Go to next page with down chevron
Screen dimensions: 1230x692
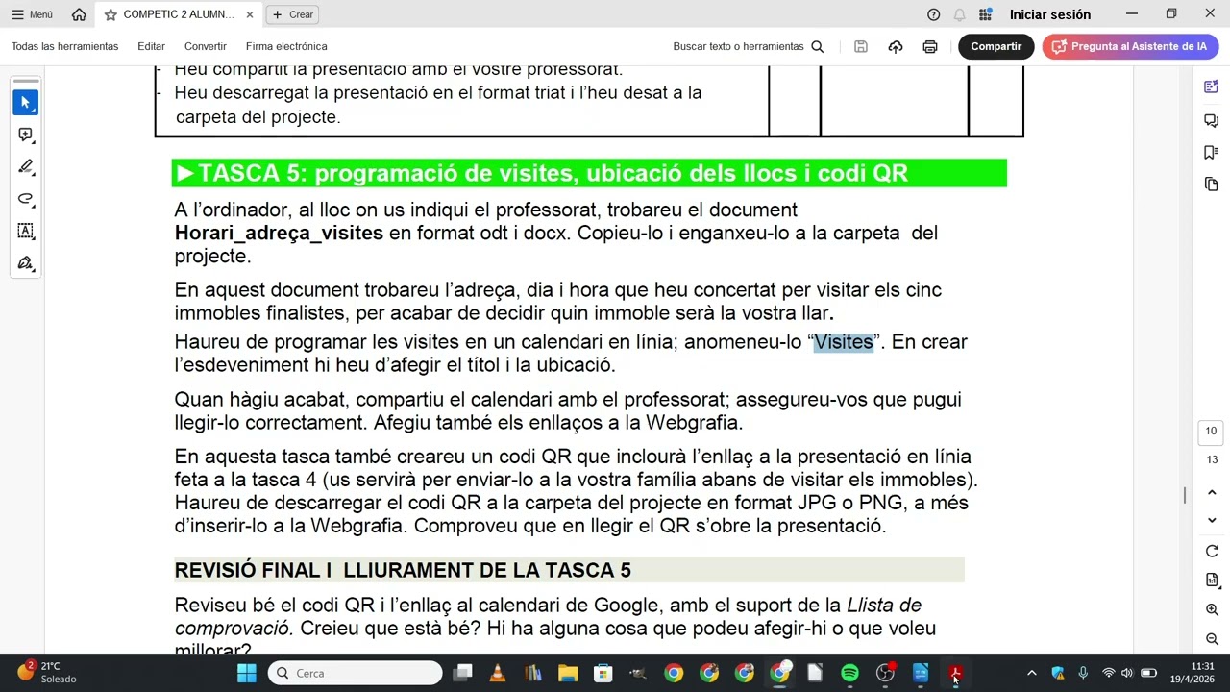coord(1212,521)
